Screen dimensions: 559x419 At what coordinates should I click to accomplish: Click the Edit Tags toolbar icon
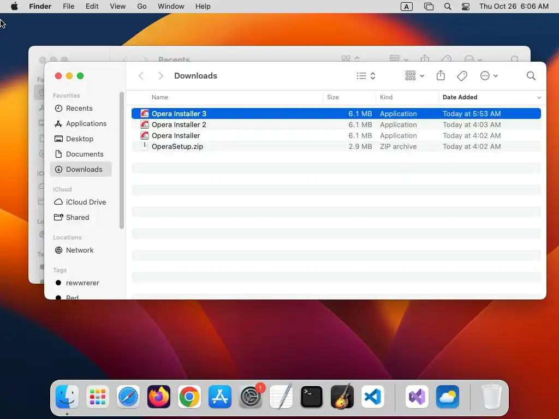[462, 75]
